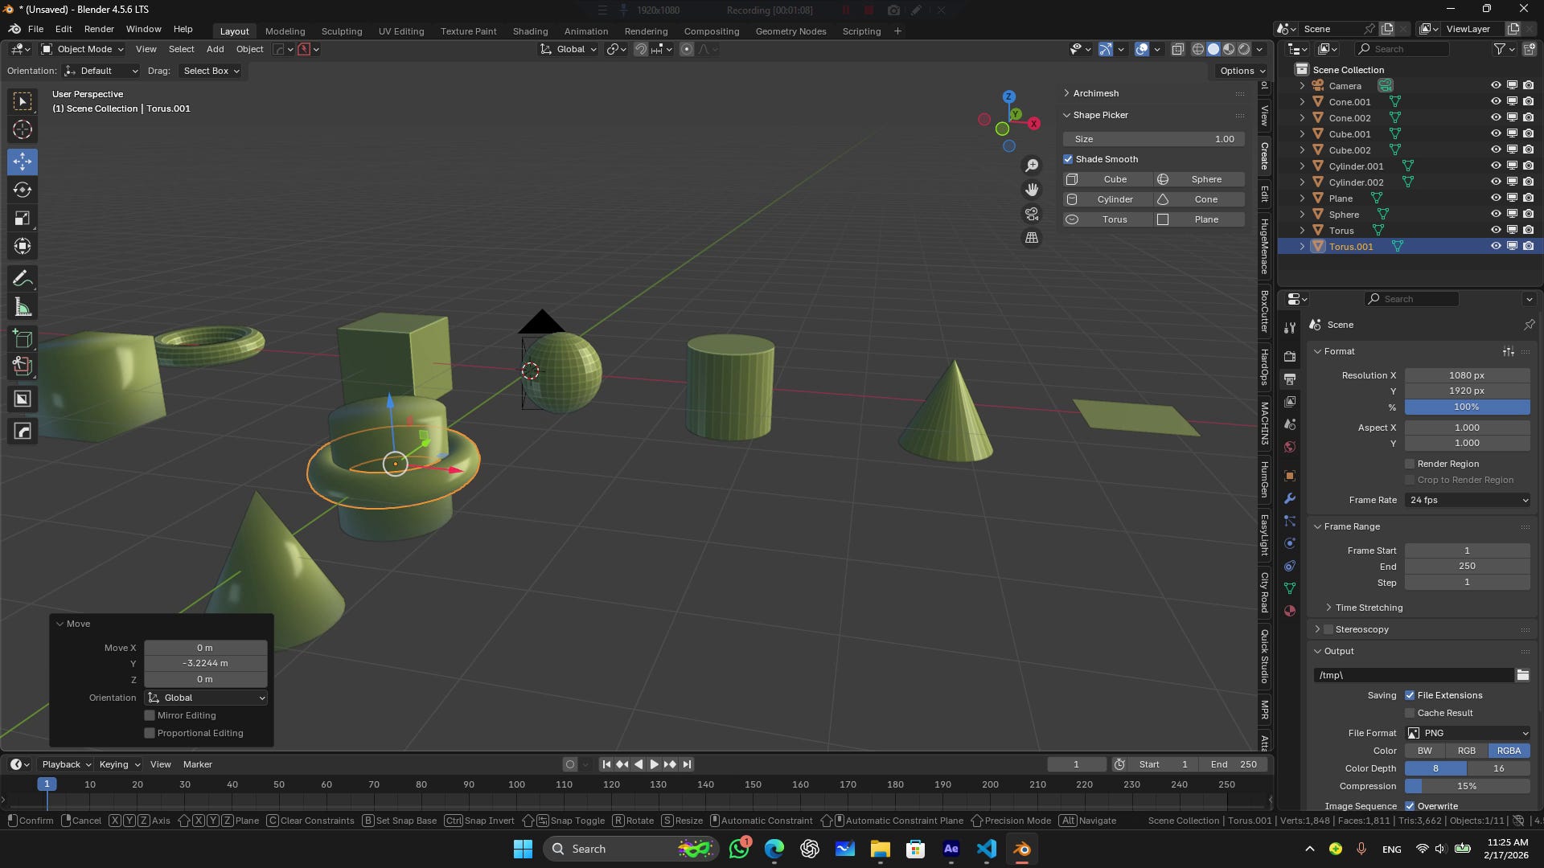Open the Geometry Nodes workspace tab
This screenshot has width=1544, height=868.
click(790, 31)
